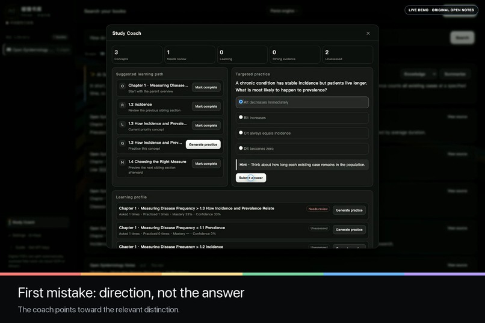This screenshot has height=323, width=485.
Task: Mark Chapter 1 Measuring Disease complete
Action: pyautogui.click(x=206, y=87)
